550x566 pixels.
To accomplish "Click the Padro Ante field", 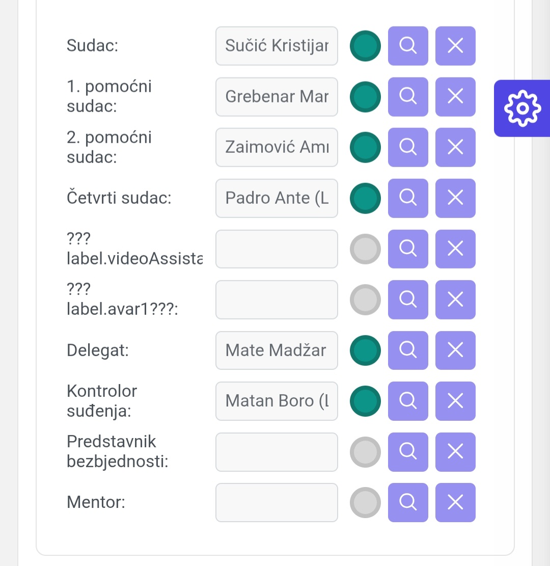I will pos(277,198).
